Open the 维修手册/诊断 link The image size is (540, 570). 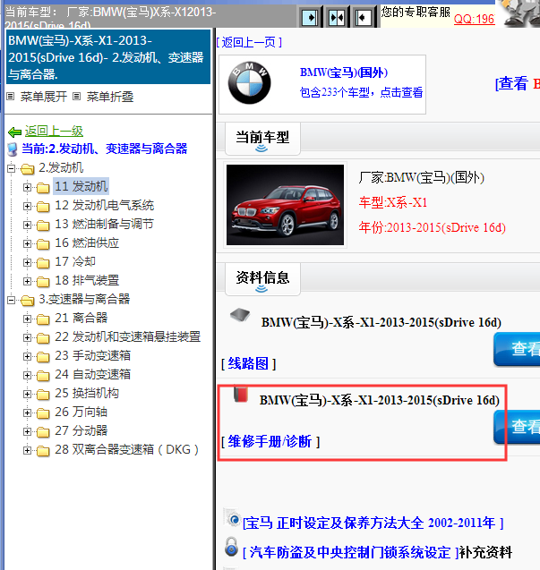tap(270, 442)
